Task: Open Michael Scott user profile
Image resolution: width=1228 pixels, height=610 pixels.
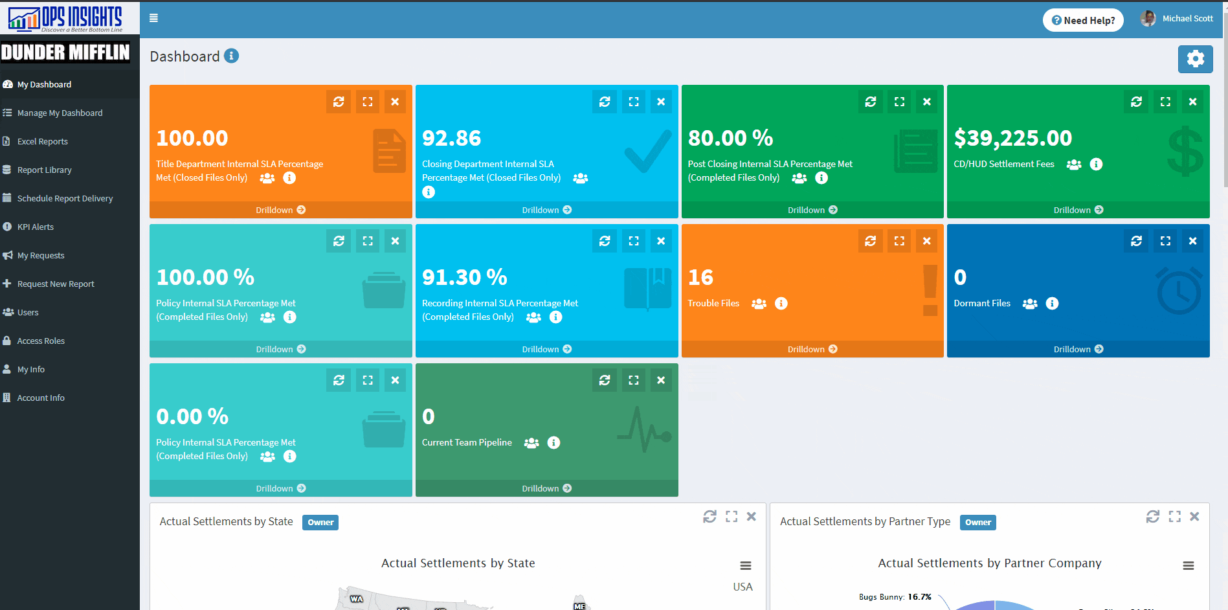Action: (x=1178, y=19)
